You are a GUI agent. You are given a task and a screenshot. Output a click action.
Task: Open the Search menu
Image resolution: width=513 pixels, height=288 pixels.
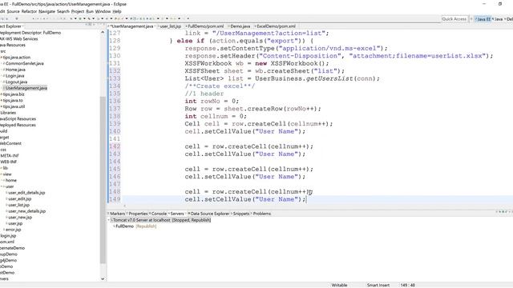(x=63, y=11)
